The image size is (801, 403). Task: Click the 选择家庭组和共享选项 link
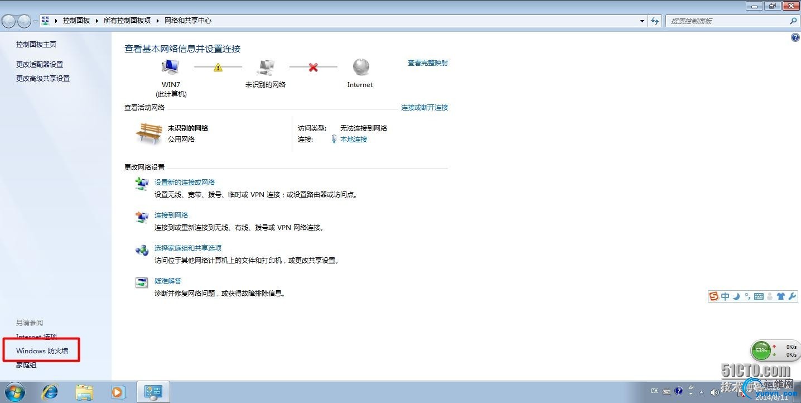188,248
